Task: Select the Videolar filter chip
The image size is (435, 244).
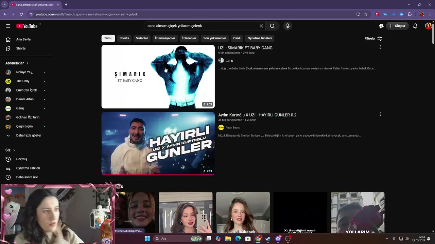Action: click(142, 38)
